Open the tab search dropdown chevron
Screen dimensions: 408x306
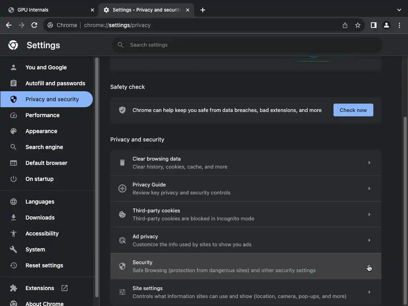(399, 10)
